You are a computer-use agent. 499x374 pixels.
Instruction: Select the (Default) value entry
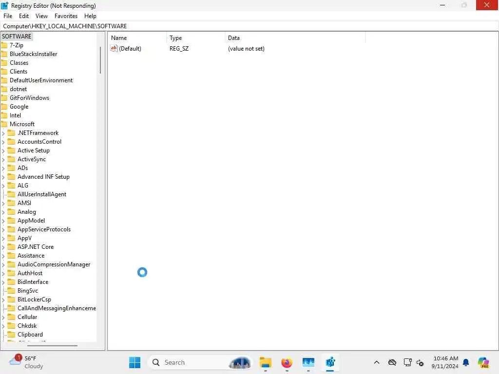(130, 48)
